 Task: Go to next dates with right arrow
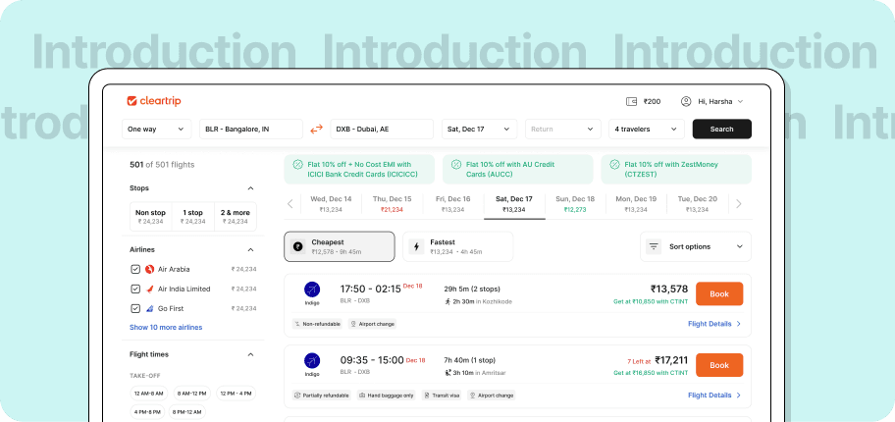tap(739, 204)
